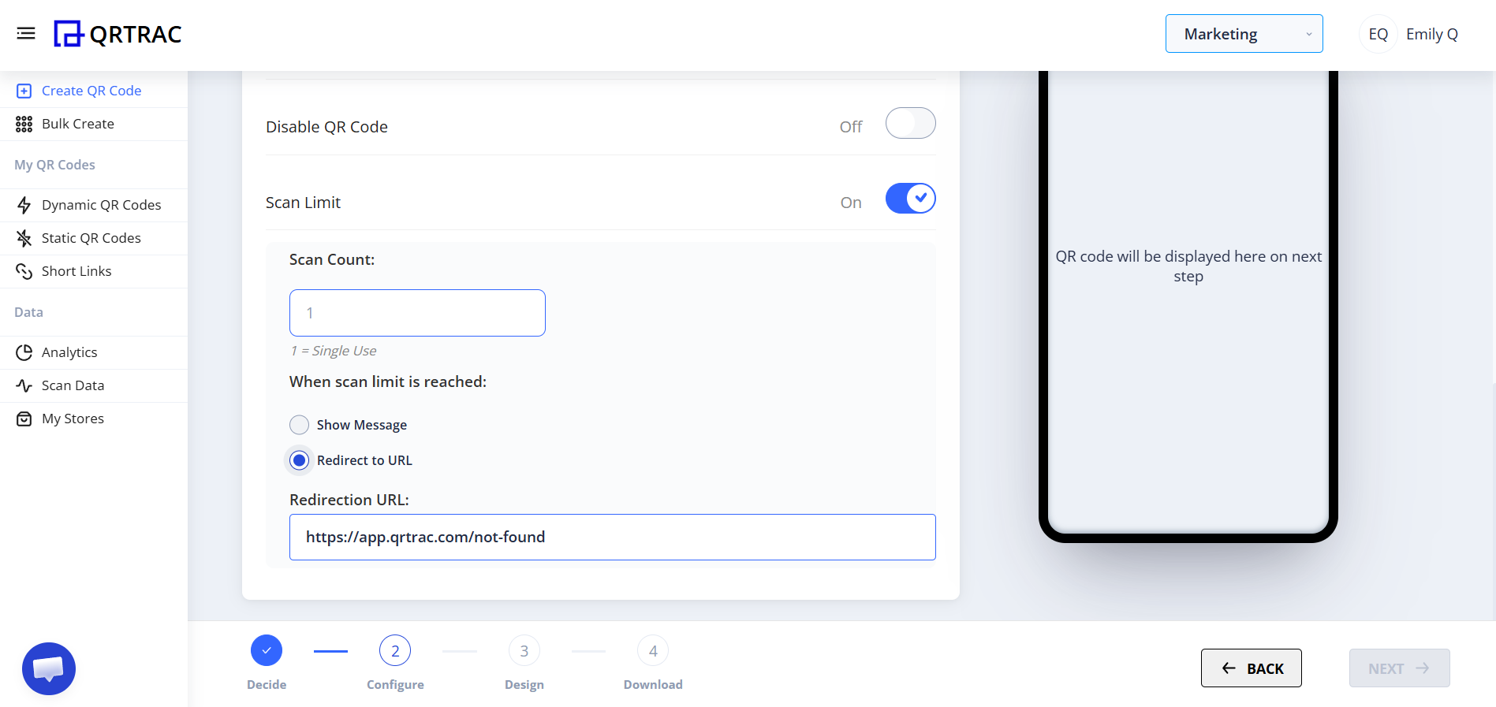
Task: Click the QRTRAC logo
Action: (x=117, y=34)
